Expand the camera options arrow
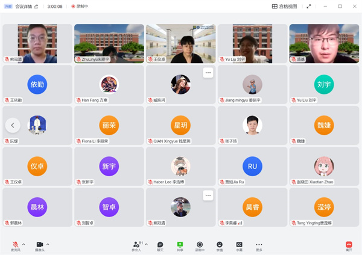Image resolution: width=362 pixels, height=255 pixels. point(48,244)
